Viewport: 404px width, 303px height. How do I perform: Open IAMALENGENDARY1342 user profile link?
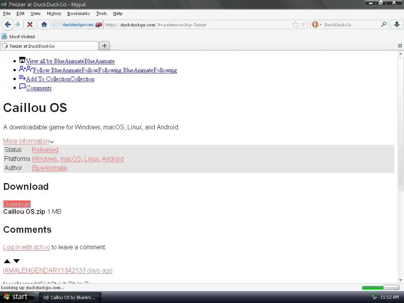point(39,271)
